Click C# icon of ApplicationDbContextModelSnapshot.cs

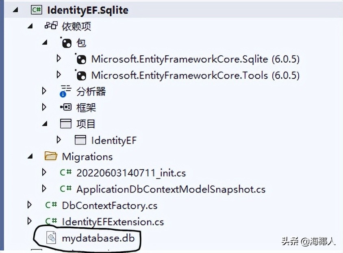pos(65,189)
